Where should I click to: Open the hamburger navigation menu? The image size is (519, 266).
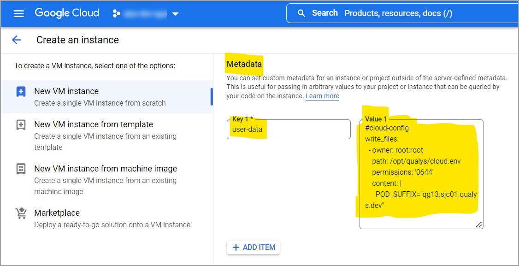18,13
